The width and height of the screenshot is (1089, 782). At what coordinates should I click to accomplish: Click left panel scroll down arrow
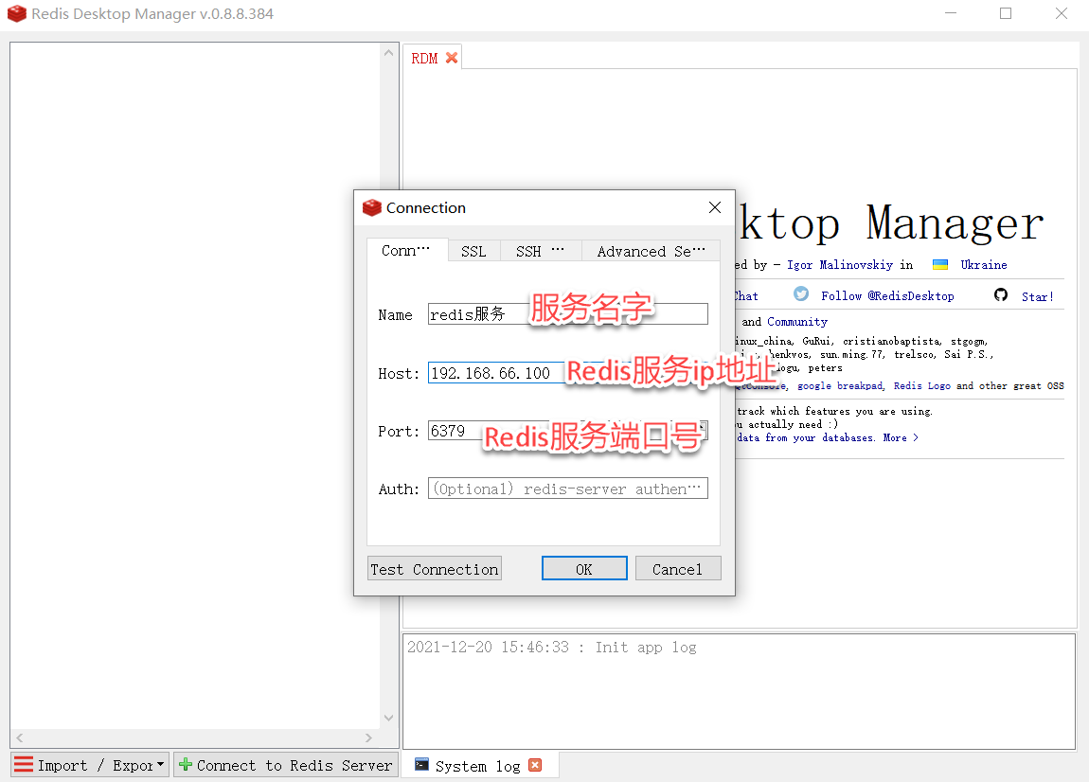(389, 719)
